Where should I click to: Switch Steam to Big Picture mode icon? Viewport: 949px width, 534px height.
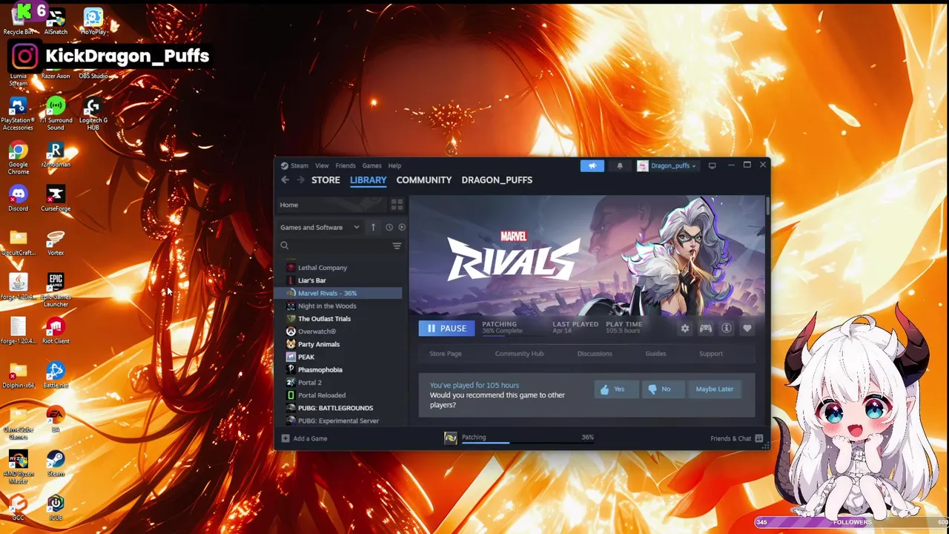click(712, 165)
